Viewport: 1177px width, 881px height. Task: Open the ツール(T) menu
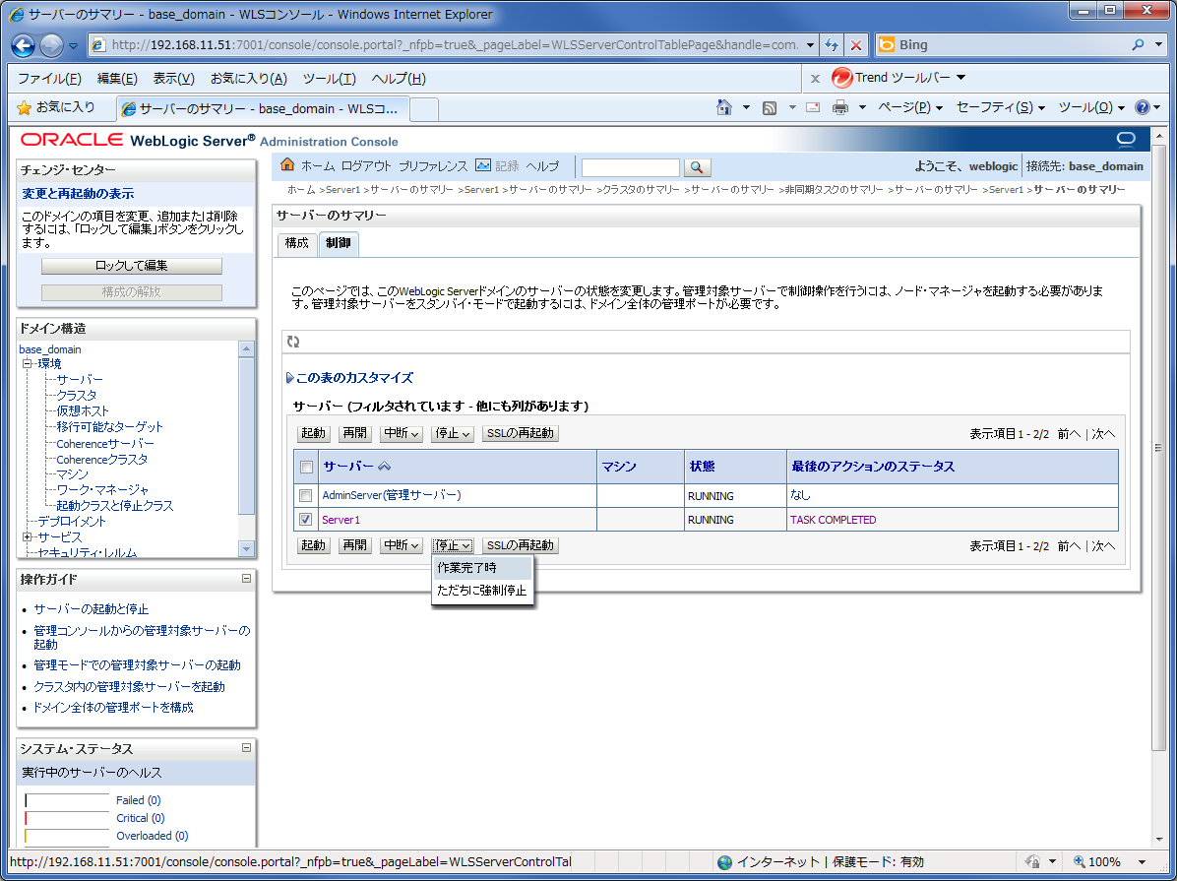coord(329,78)
